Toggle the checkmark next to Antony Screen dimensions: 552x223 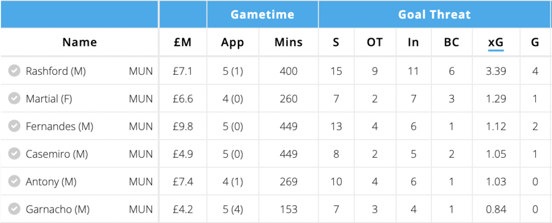15,182
